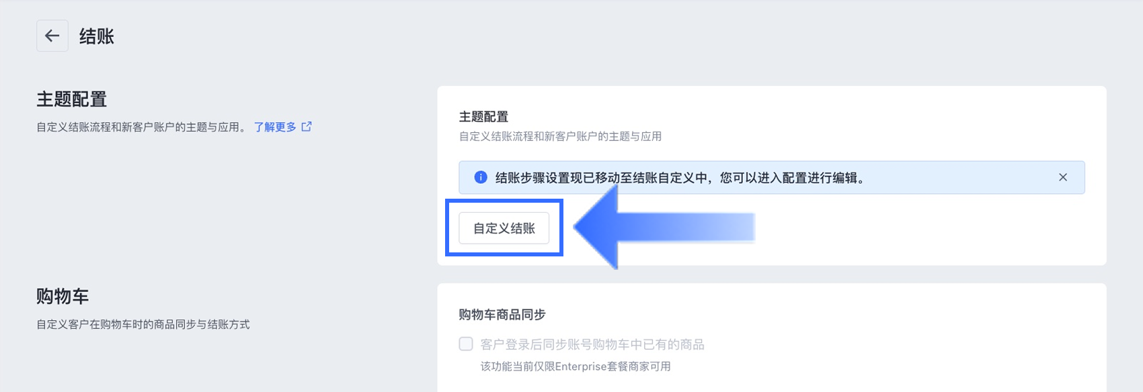Select the 购物车 section heading

click(x=63, y=296)
